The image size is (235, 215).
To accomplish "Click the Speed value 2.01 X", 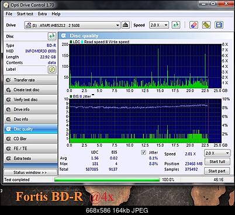I will tap(190, 154).
